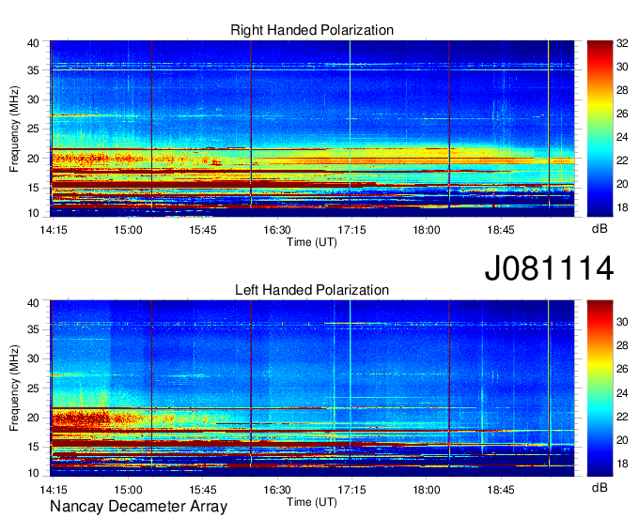Click the 15:45 tick under Left Handed plot

(203, 490)
